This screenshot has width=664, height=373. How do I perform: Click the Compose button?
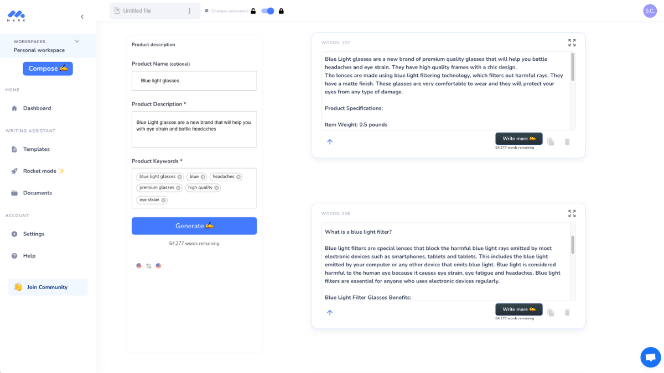48,69
